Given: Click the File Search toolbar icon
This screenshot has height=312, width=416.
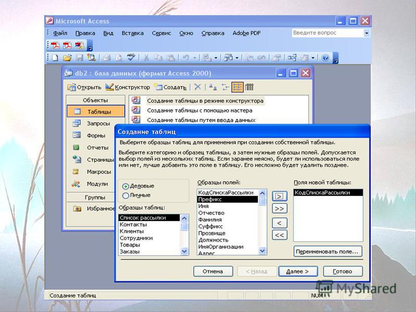Looking at the screenshot, I should (92, 58).
